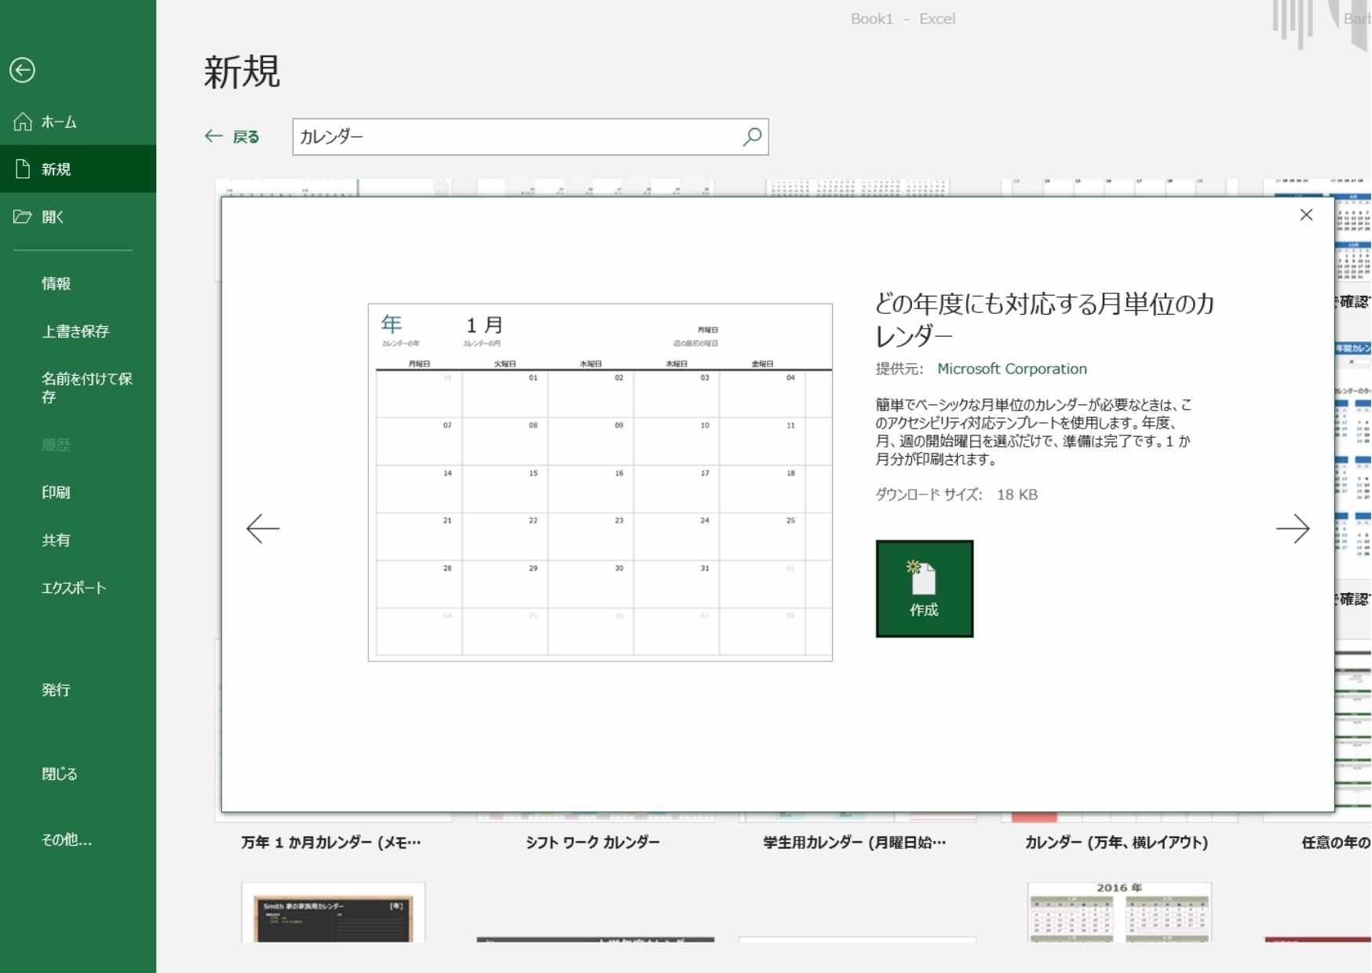This screenshot has width=1372, height=973.
Task: Open the Smith family calendar thumbnail
Action: click(334, 913)
